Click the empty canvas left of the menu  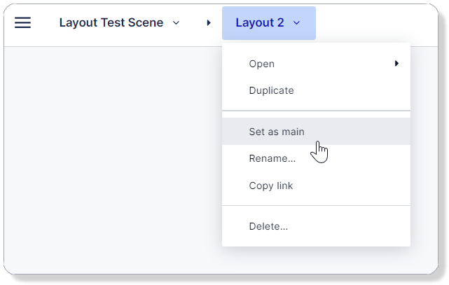pos(112,154)
